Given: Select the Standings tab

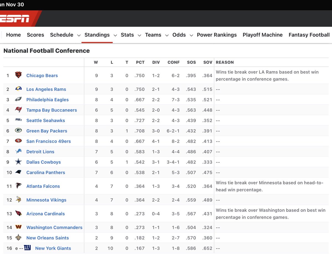Looking at the screenshot, I should click(97, 35).
